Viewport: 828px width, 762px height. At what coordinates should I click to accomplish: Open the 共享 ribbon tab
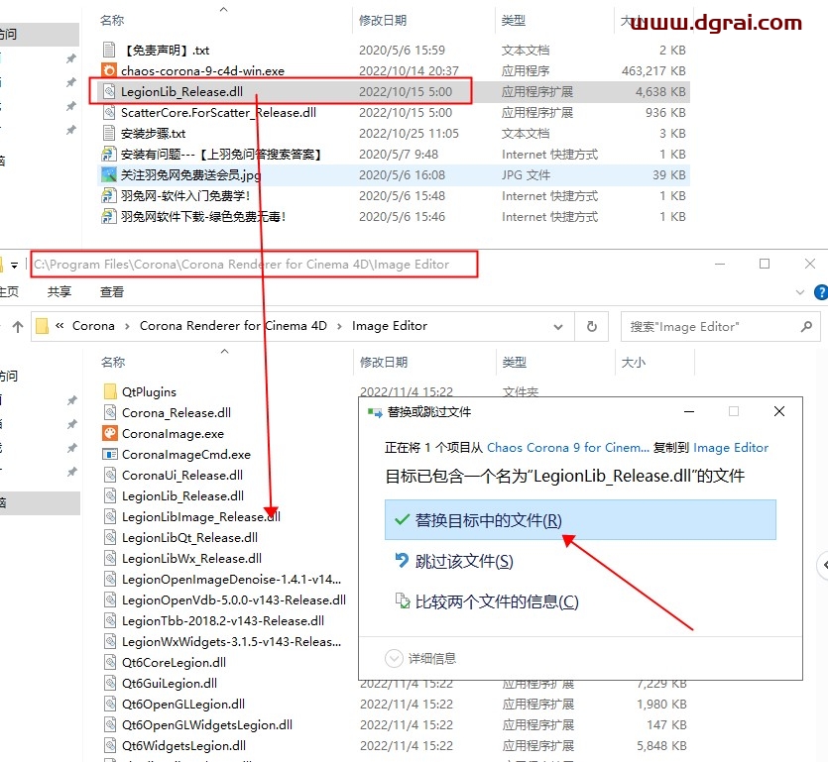pyautogui.click(x=59, y=292)
